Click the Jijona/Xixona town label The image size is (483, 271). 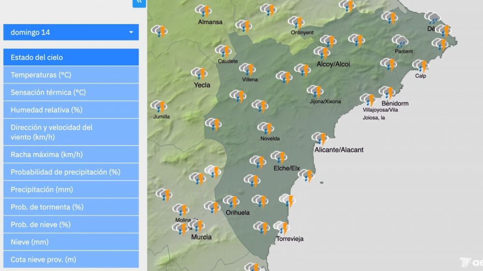click(325, 102)
